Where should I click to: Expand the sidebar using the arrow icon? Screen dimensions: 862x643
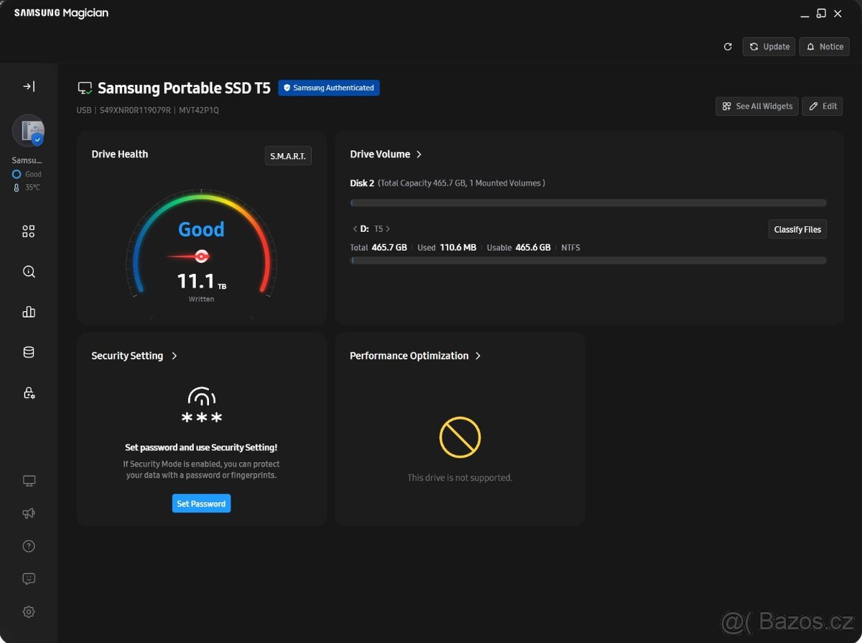click(x=29, y=85)
